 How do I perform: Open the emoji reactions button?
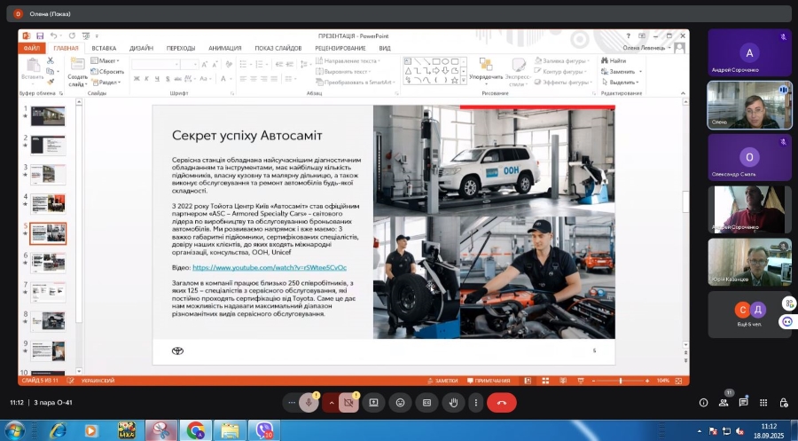pos(400,402)
